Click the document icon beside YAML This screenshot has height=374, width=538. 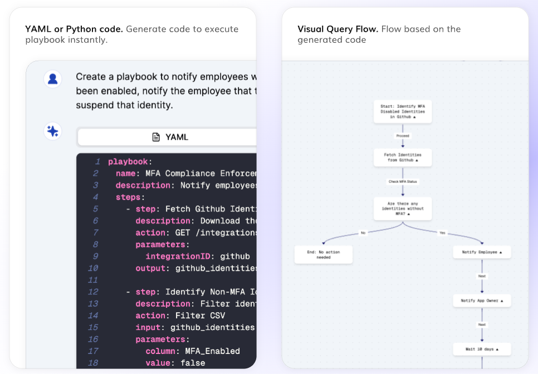click(x=156, y=137)
